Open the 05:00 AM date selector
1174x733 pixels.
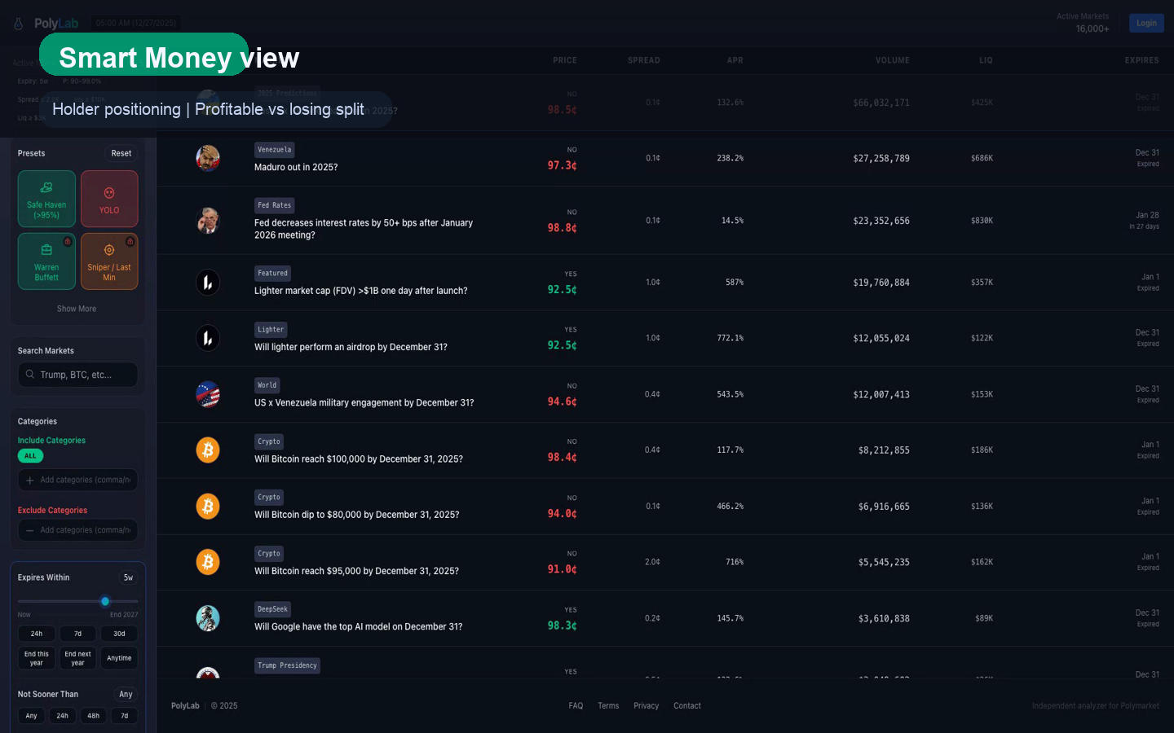[x=135, y=23]
